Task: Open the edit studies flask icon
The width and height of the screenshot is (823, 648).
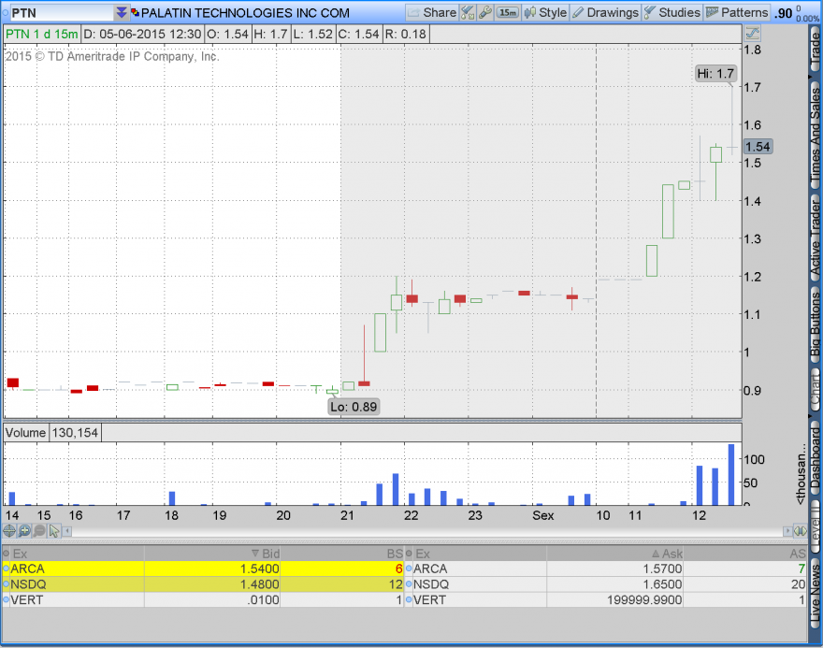Action: (467, 12)
